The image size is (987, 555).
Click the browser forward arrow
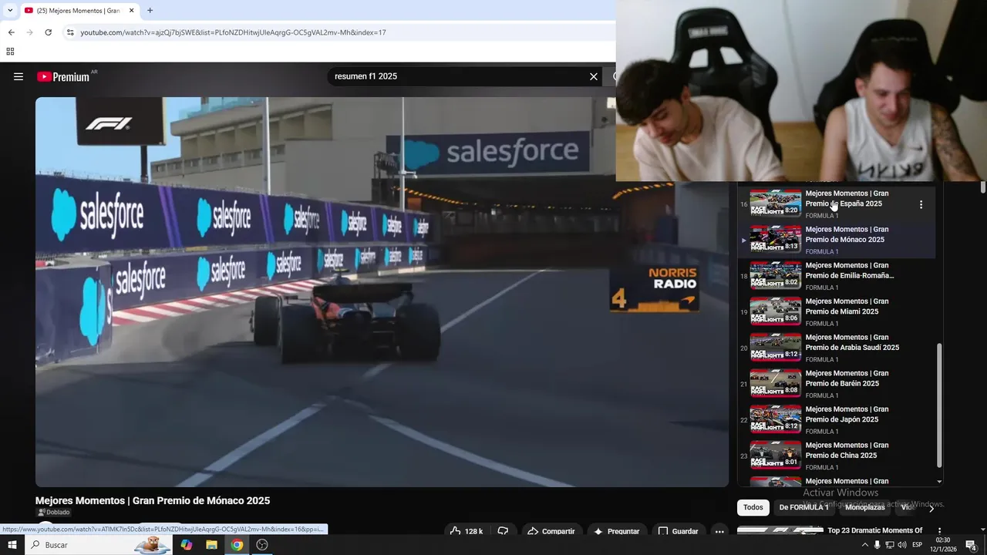29,32
